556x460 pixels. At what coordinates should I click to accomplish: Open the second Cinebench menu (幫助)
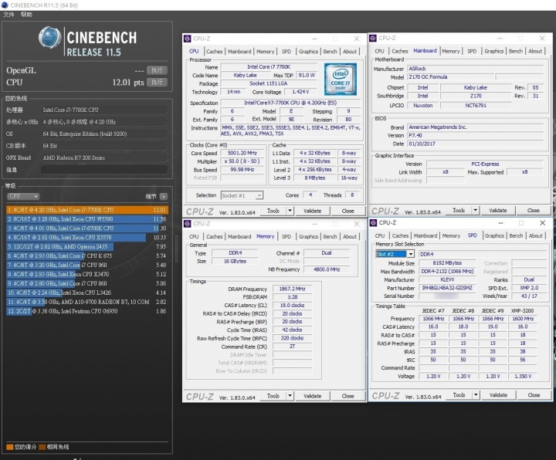coord(26,15)
